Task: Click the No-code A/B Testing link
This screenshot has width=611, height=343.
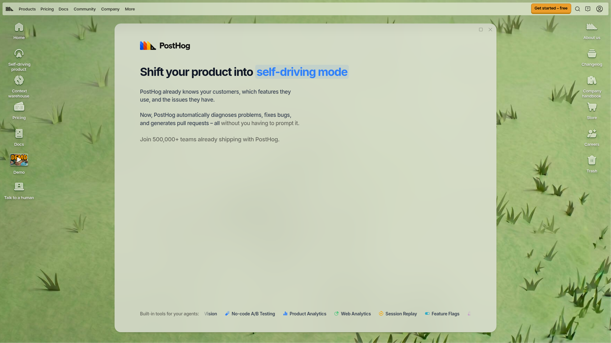Action: tap(250, 314)
